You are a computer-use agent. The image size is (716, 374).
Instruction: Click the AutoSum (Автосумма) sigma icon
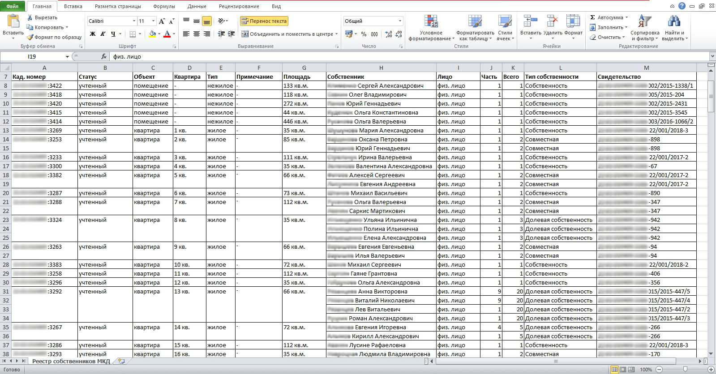[x=592, y=17]
